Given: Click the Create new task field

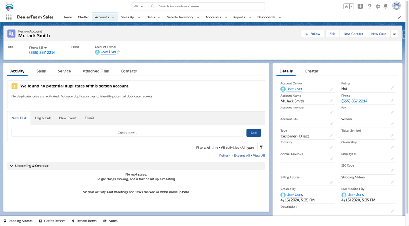Looking at the screenshot, I should [x=127, y=133].
